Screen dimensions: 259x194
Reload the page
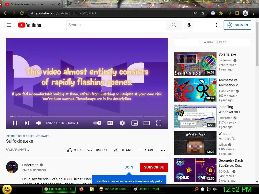22,13
